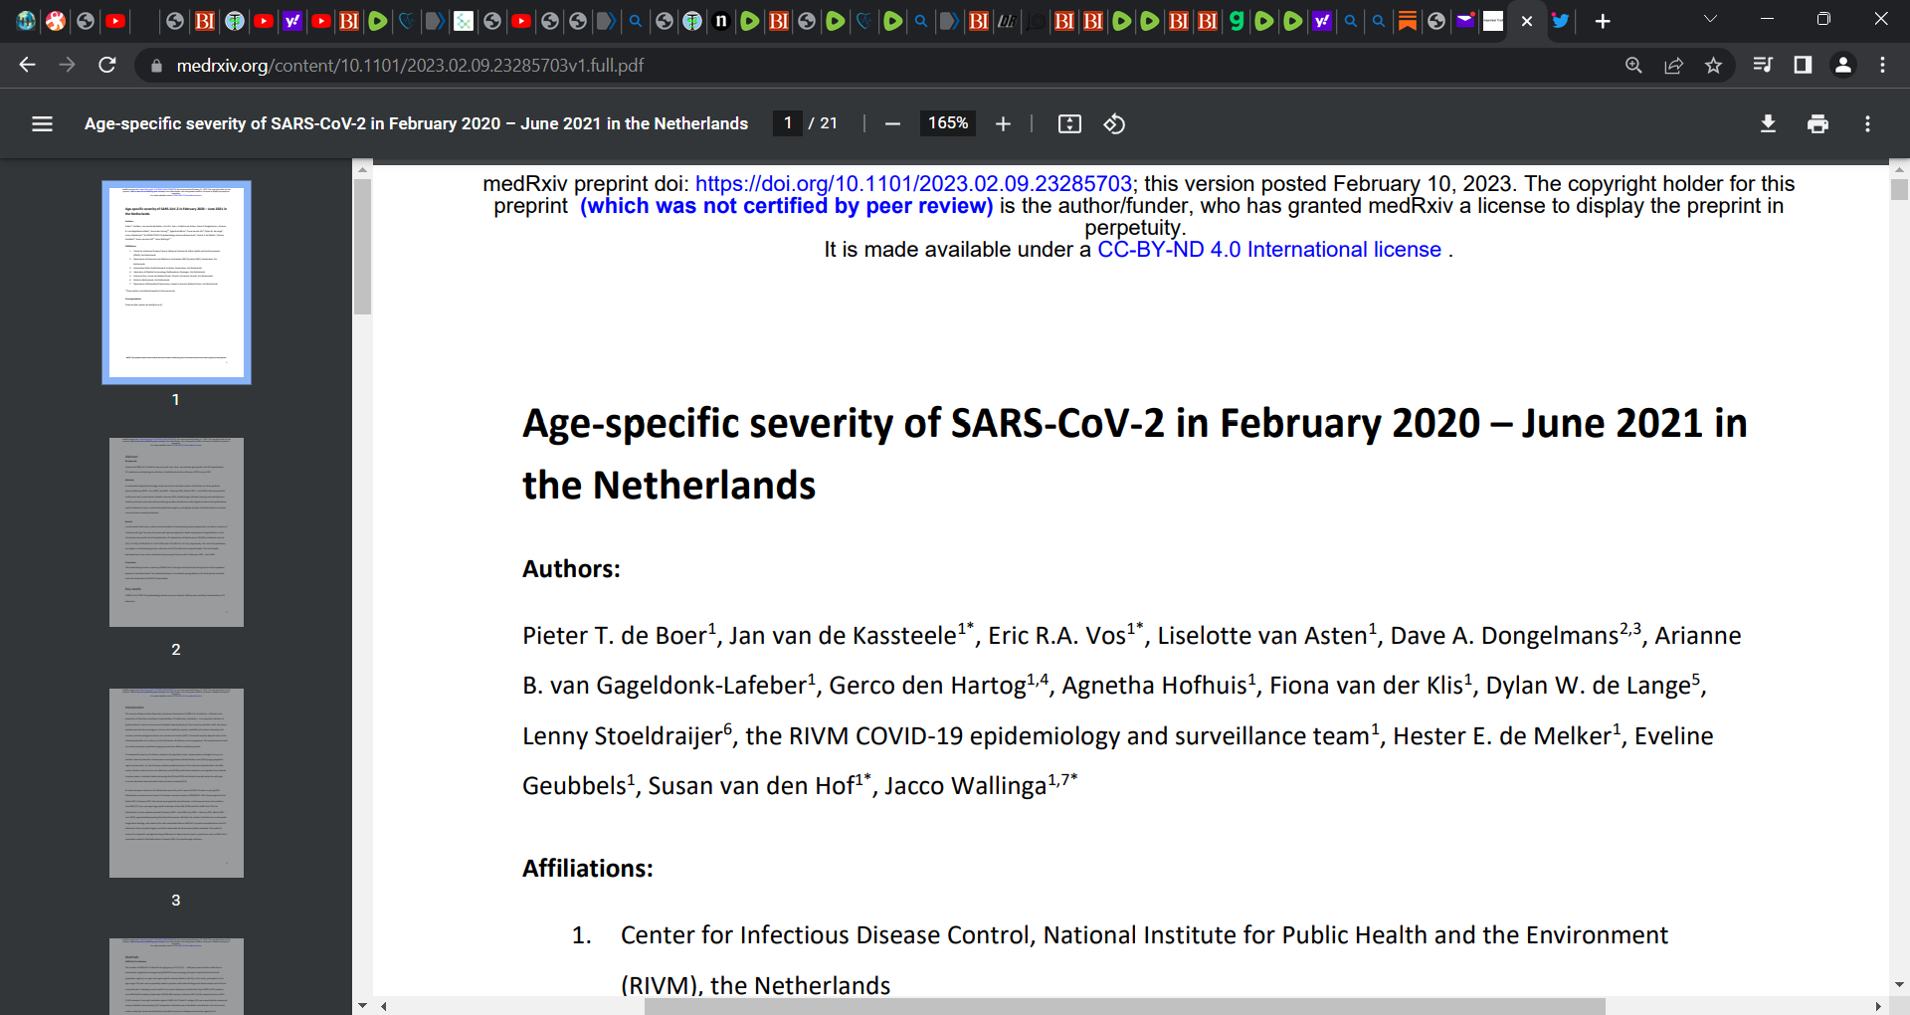Select page 1 thumbnail
Image resolution: width=1910 pixels, height=1015 pixels.
[176, 283]
